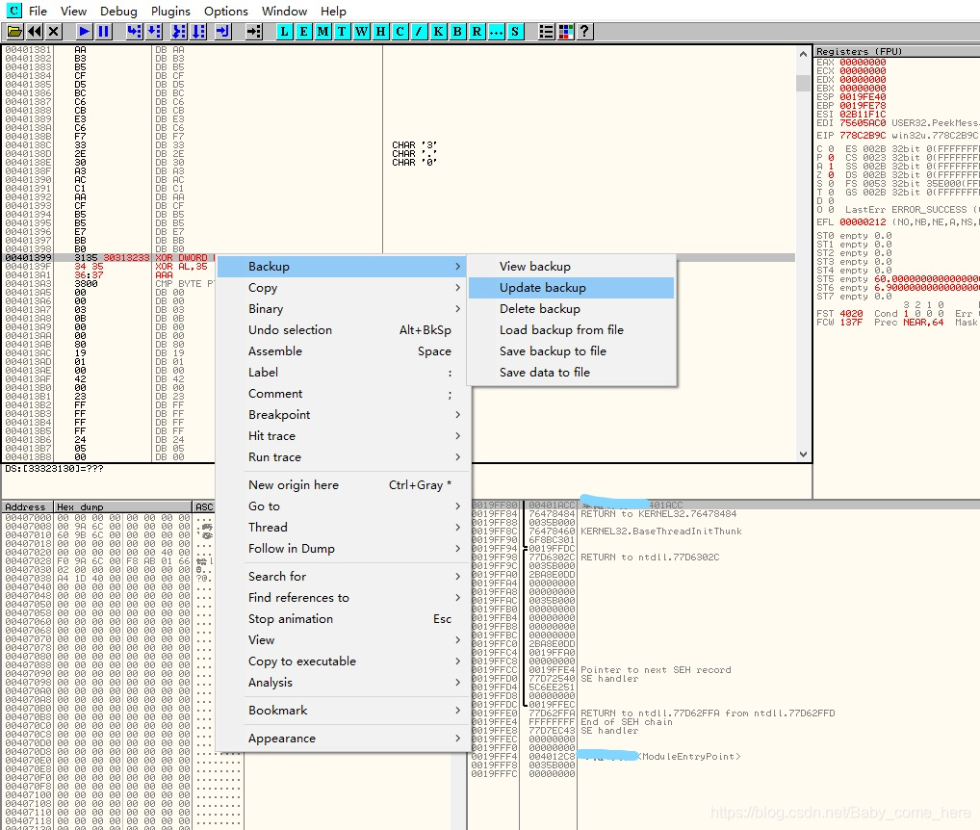This screenshot has width=980, height=830.
Task: Choose Stop animation in context menu
Action: coord(343,619)
